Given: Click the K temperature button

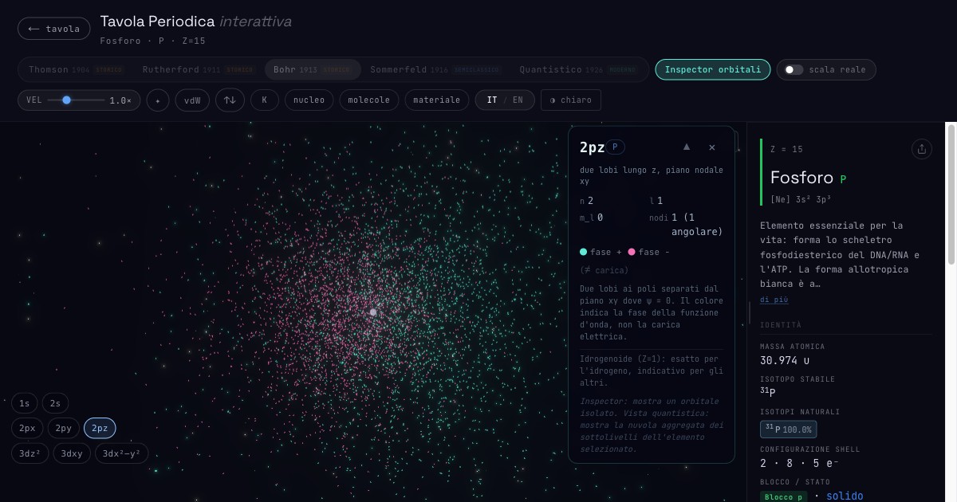Looking at the screenshot, I should (x=265, y=100).
